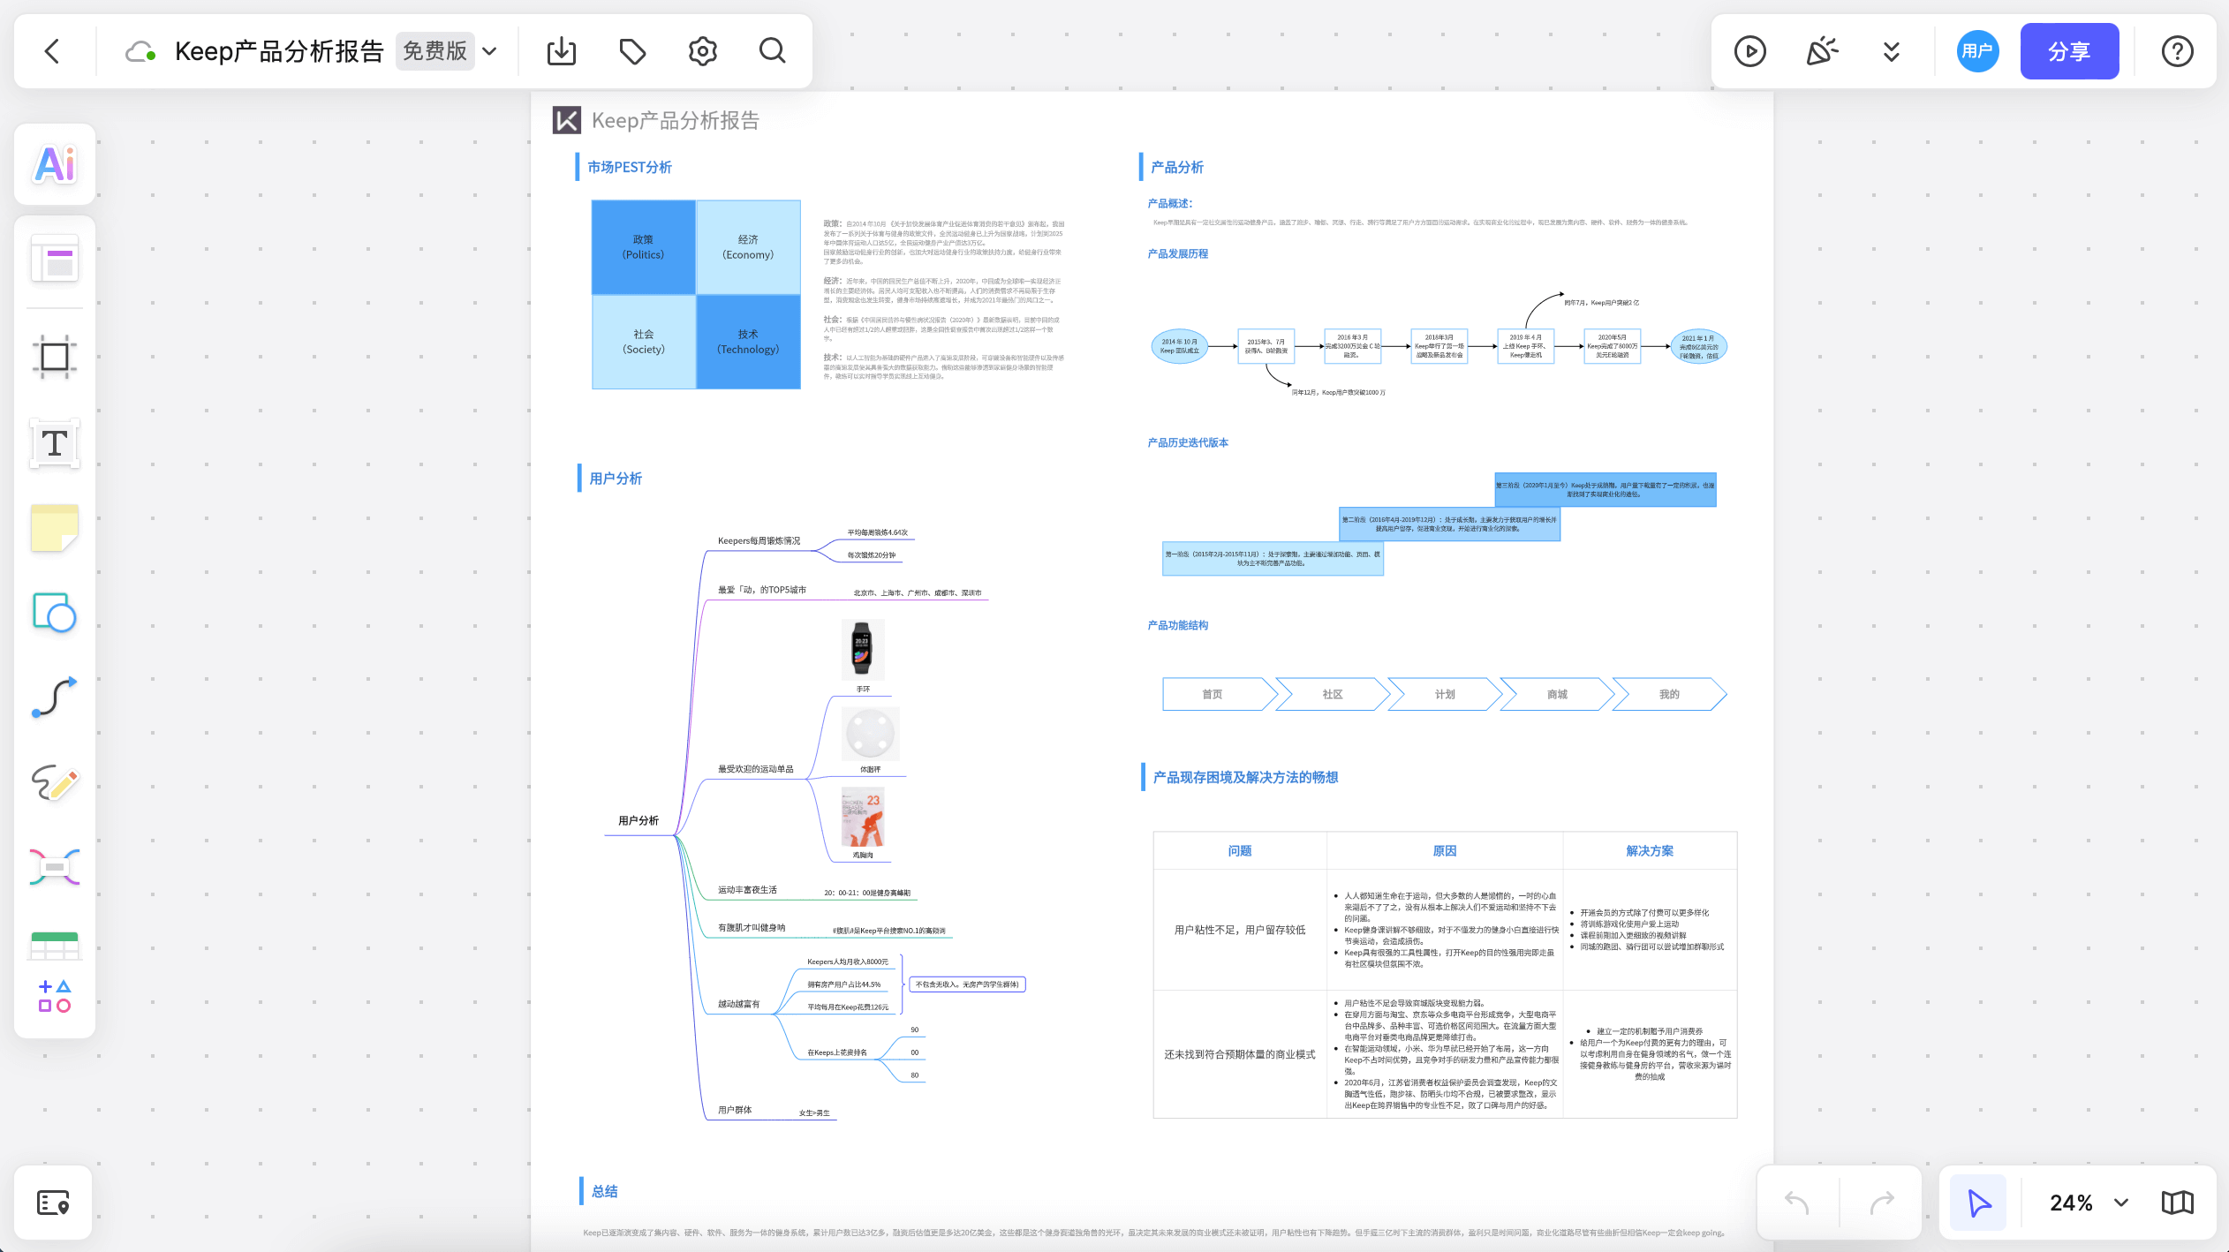
Task: Click the 用户粘性不足，用户留存较低 cell
Action: point(1240,930)
